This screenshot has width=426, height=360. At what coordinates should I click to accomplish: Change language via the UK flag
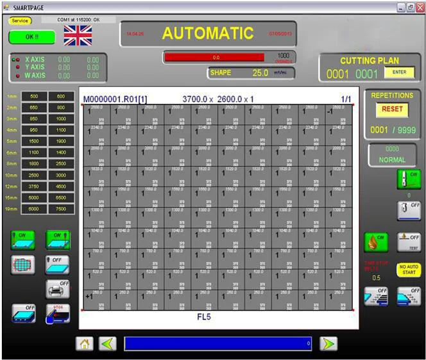click(78, 35)
